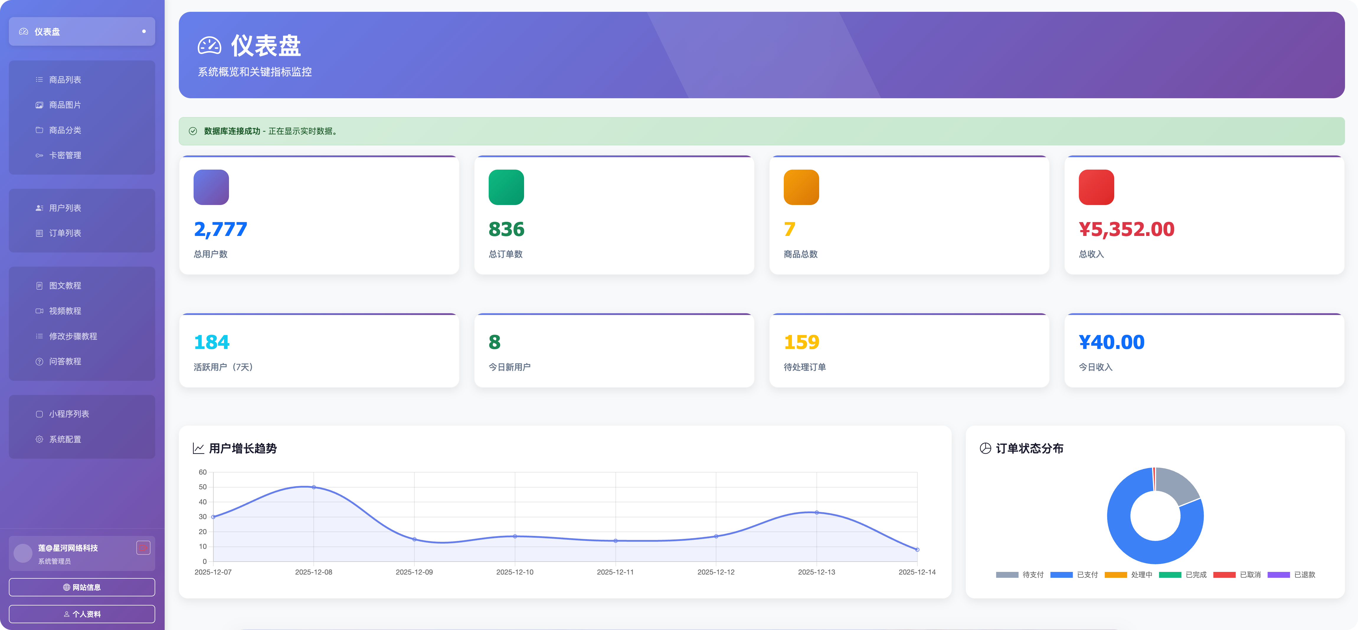Viewport: 1358px width, 630px height.
Task: Click the purple 总用户数 card icon
Action: [x=211, y=187]
